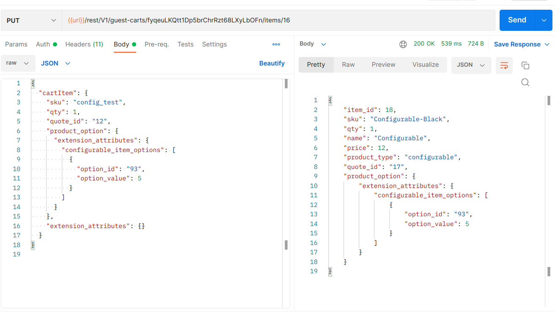555x313 pixels.
Task: Select the Visualize response view
Action: pyautogui.click(x=426, y=65)
